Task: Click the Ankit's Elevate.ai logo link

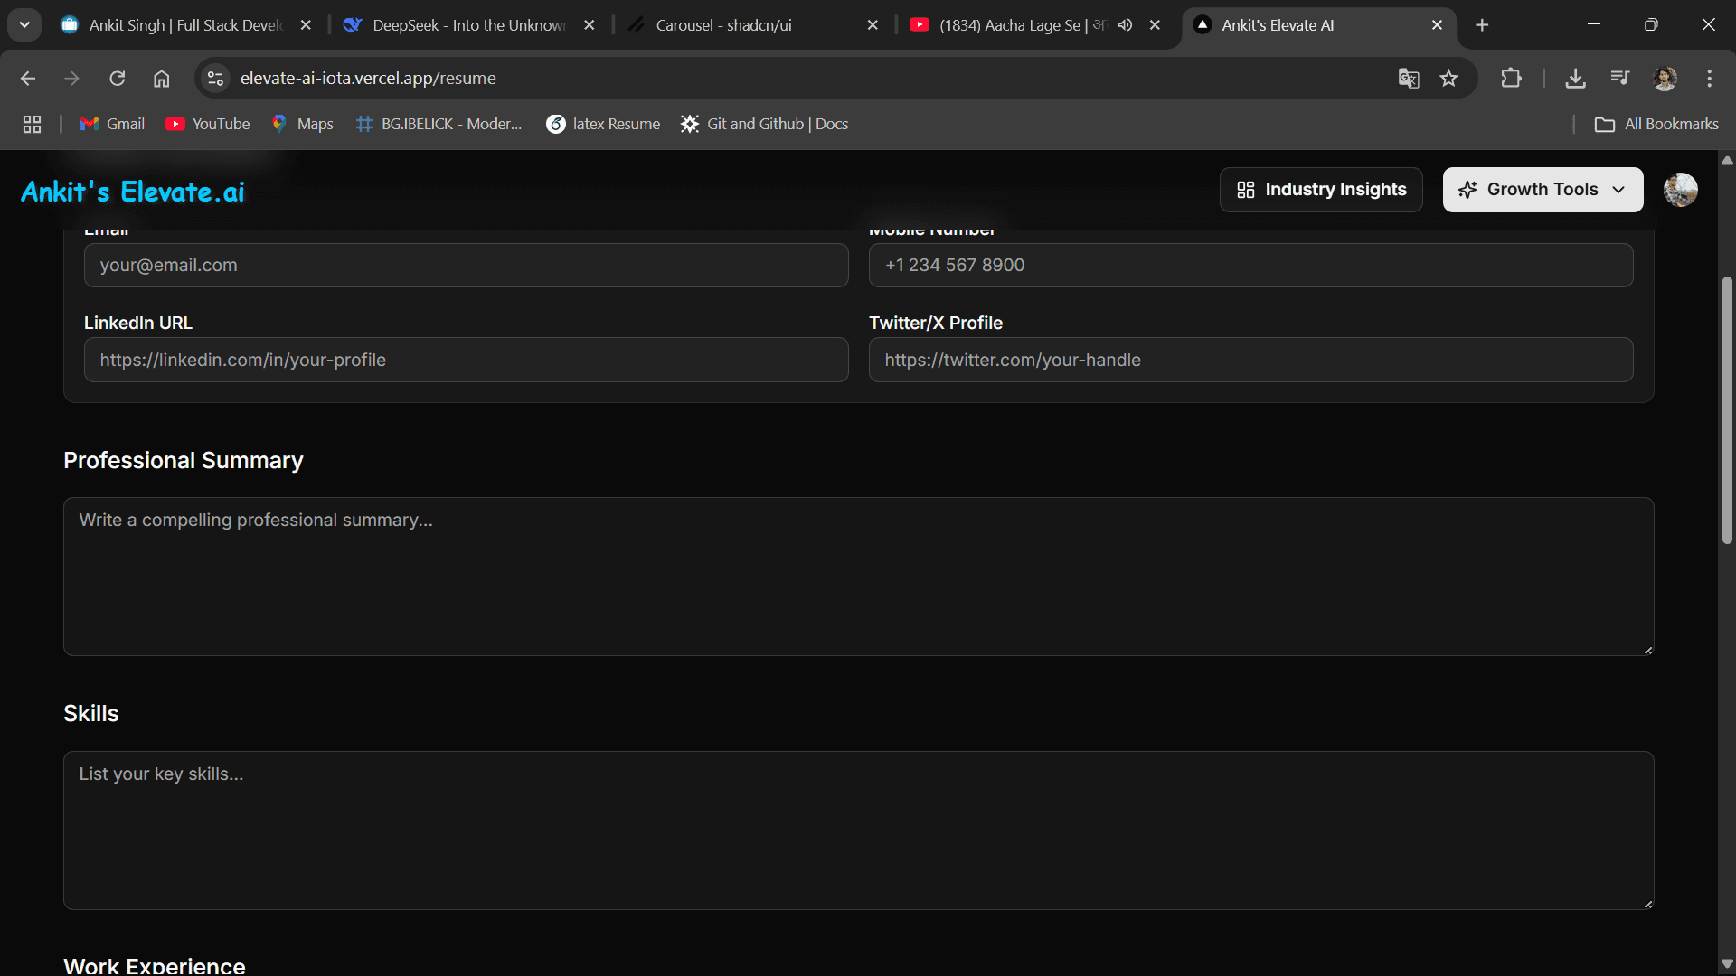Action: pos(133,192)
